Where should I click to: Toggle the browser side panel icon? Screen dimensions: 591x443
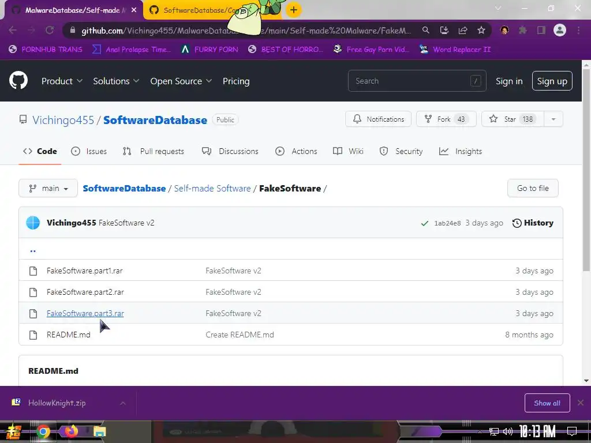click(x=541, y=30)
